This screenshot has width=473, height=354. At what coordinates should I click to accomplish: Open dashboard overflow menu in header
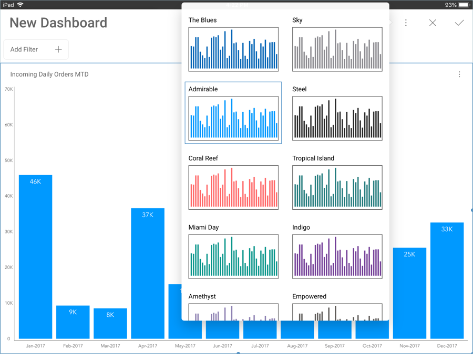click(x=406, y=23)
